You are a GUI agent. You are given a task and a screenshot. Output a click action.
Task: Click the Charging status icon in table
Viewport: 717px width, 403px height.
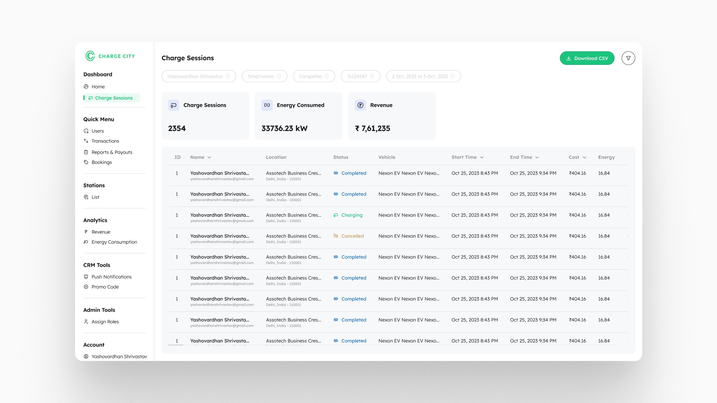tap(336, 215)
